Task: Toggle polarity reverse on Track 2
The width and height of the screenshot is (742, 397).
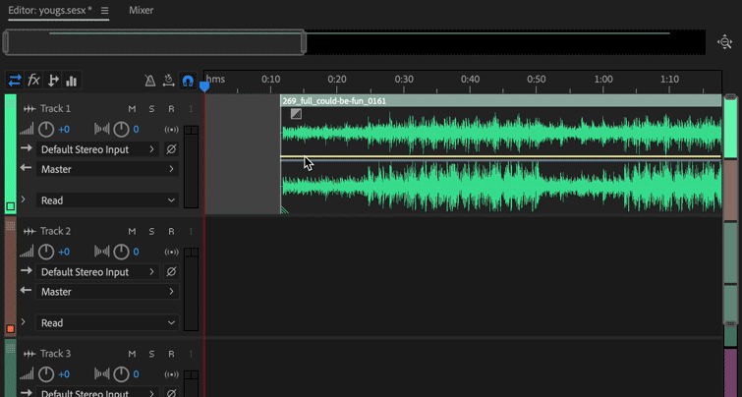Action: click(171, 272)
